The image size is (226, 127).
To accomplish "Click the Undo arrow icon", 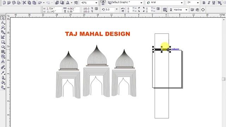I will [x=40, y=2].
